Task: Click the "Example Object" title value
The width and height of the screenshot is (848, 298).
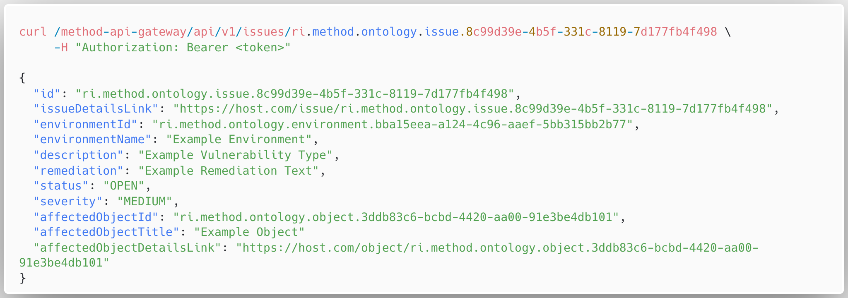Action: pos(249,232)
